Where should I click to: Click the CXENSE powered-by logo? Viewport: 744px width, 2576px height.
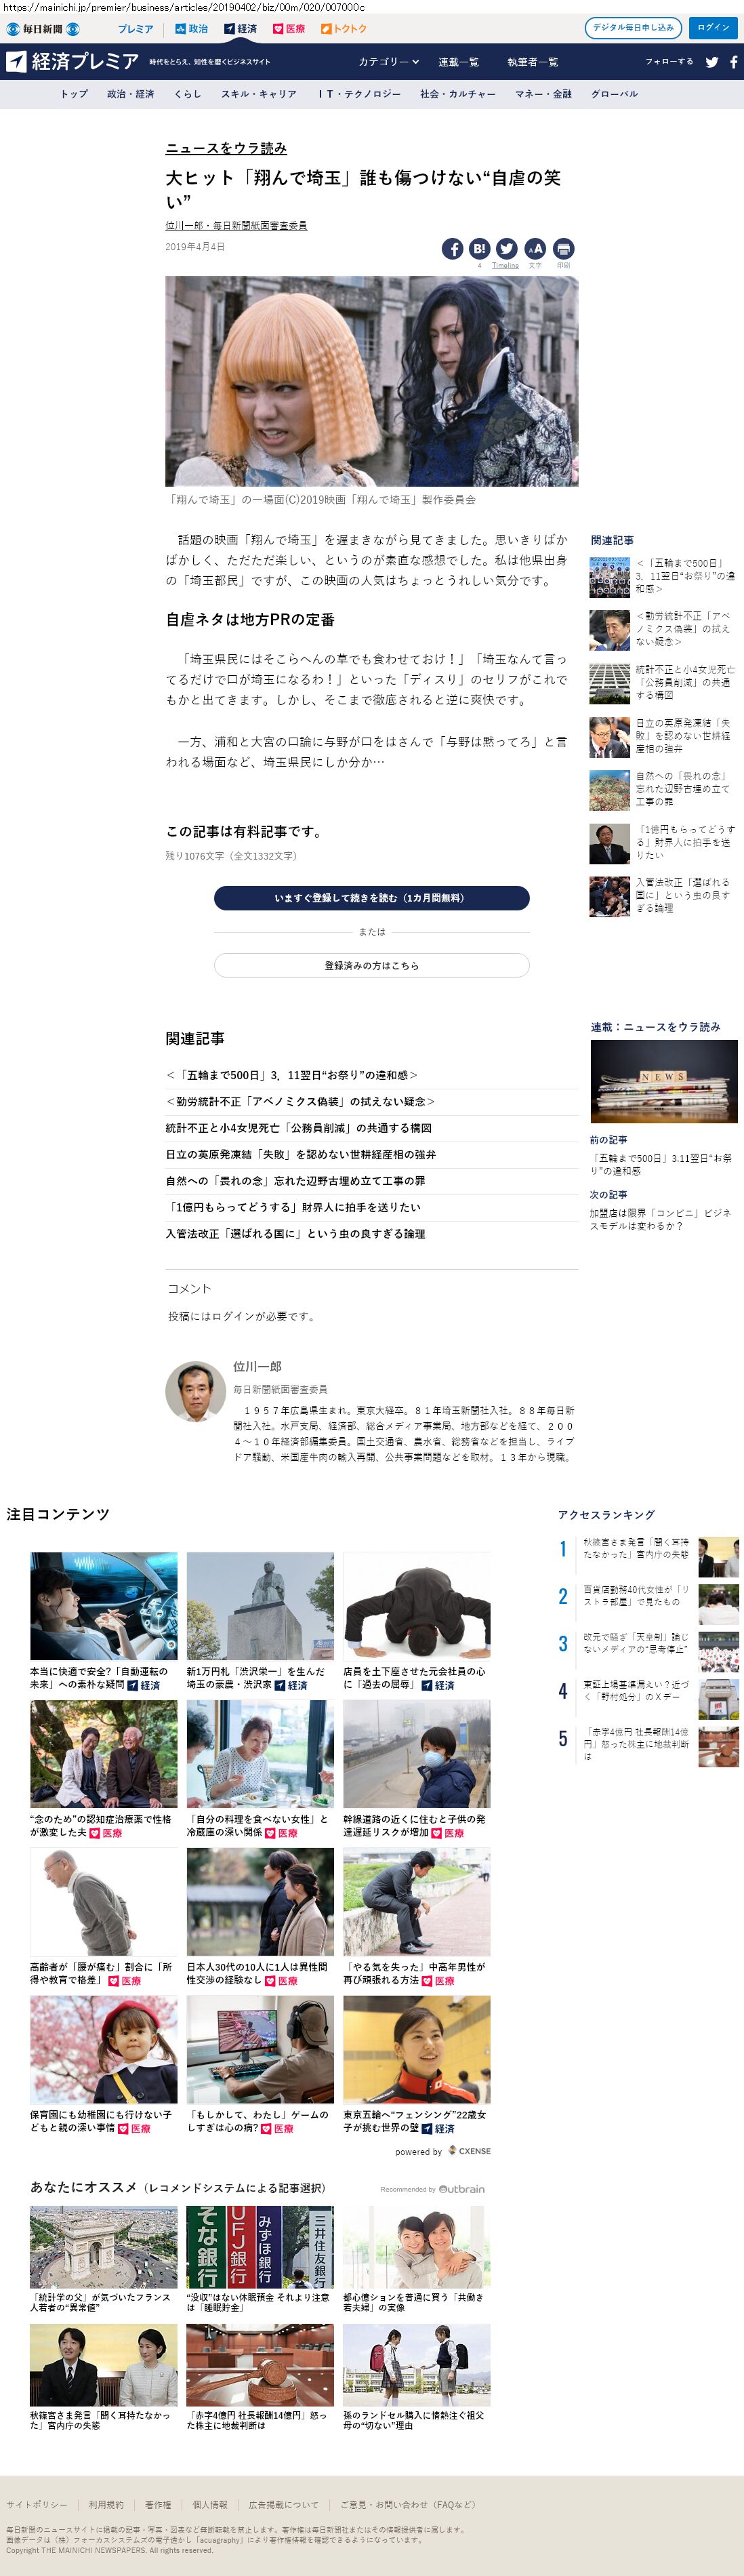[469, 2151]
